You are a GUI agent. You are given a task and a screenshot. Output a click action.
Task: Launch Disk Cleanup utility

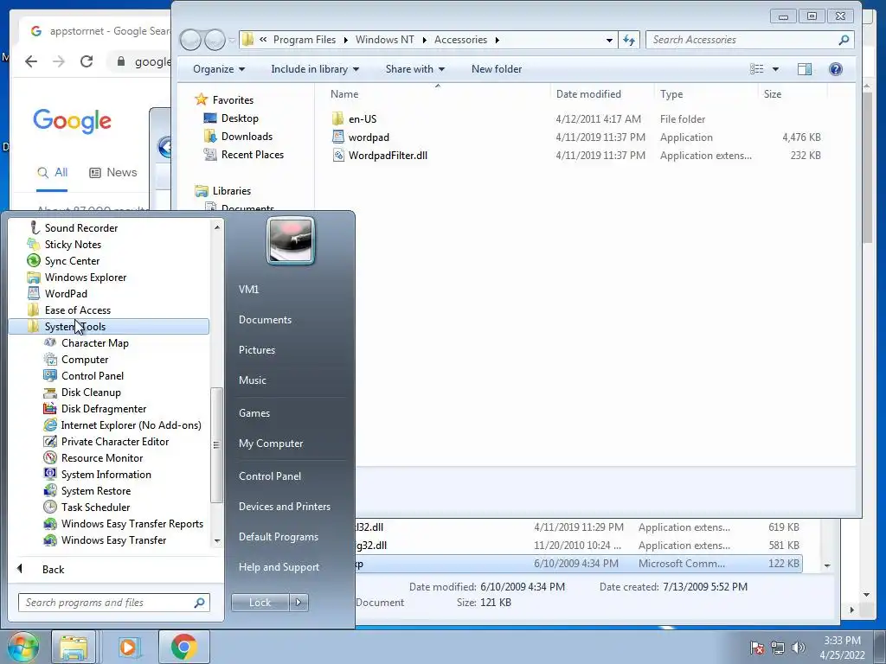(90, 392)
